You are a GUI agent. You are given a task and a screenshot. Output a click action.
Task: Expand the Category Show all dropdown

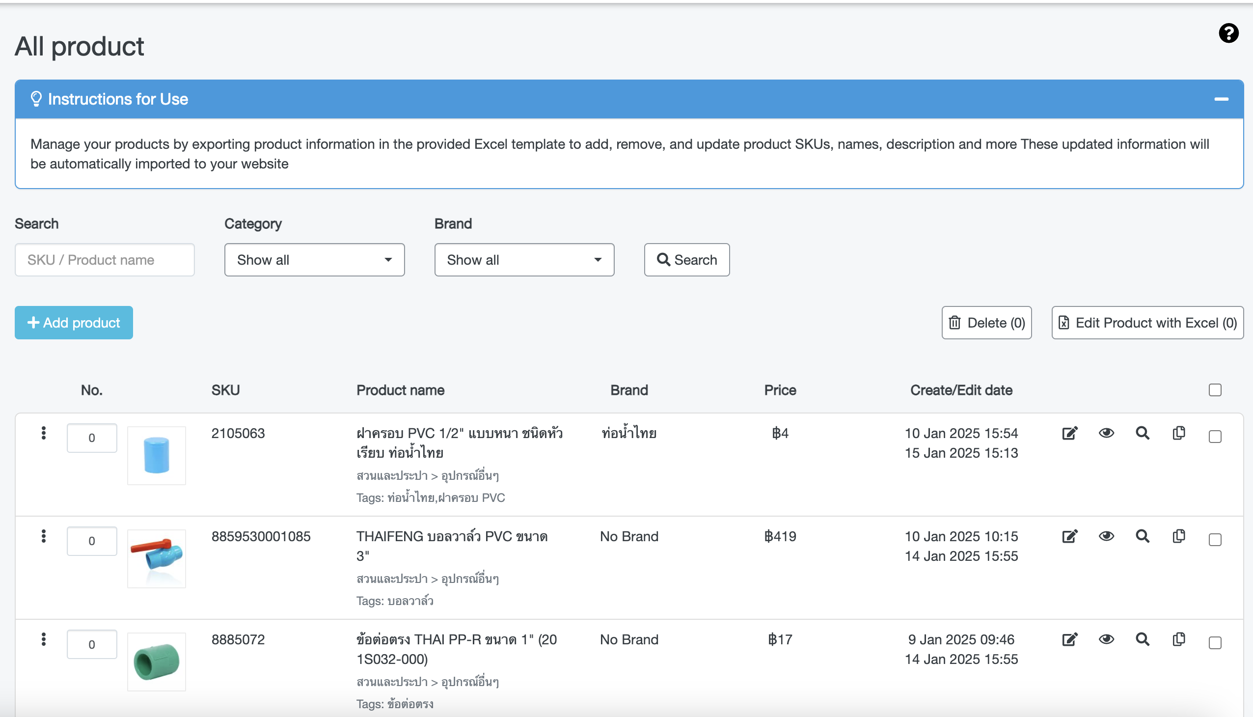click(x=314, y=260)
